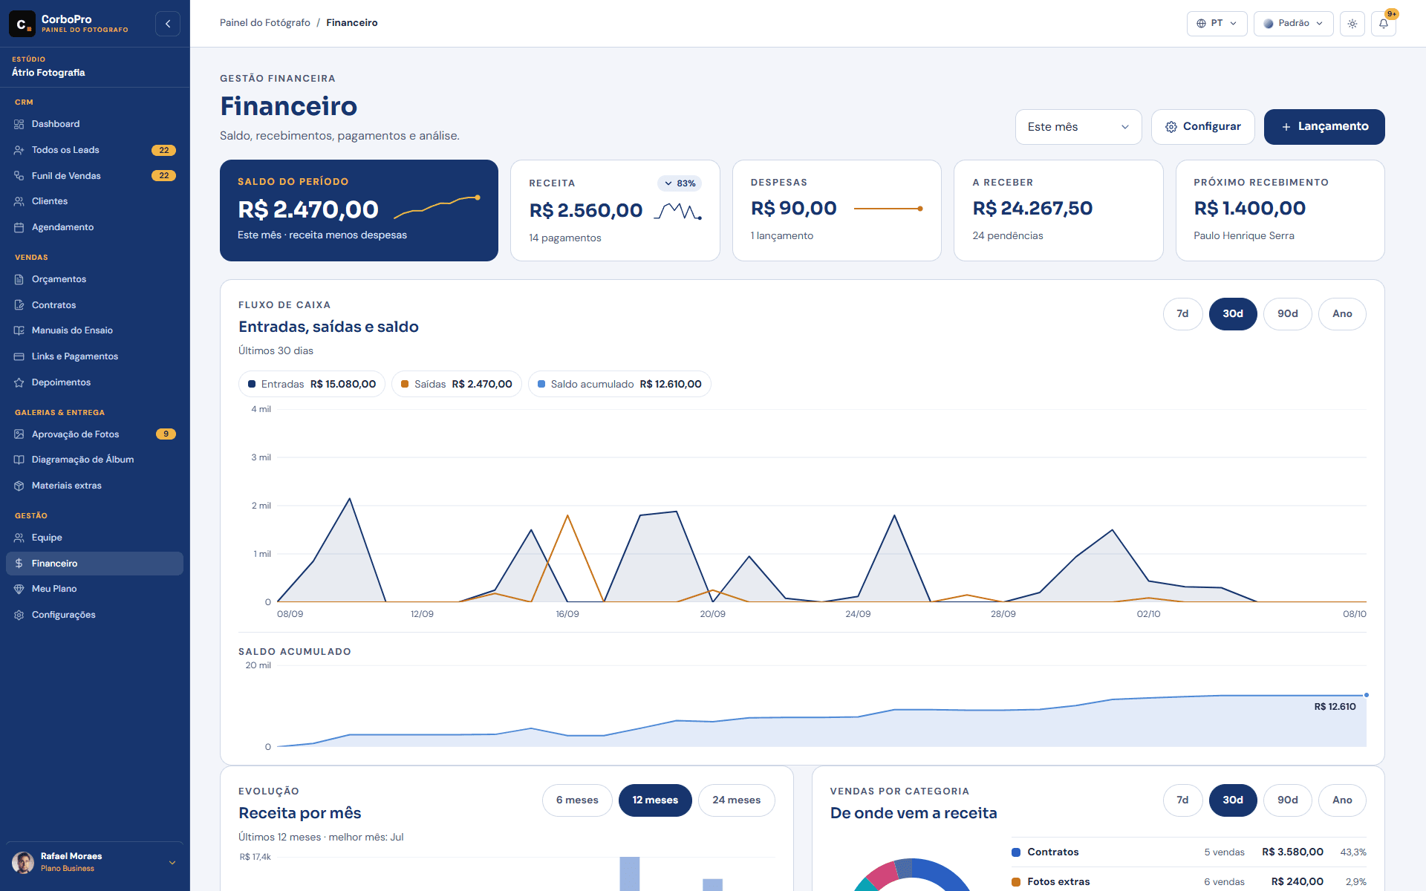
Task: Open the Padrão theme dropdown
Action: (1293, 24)
